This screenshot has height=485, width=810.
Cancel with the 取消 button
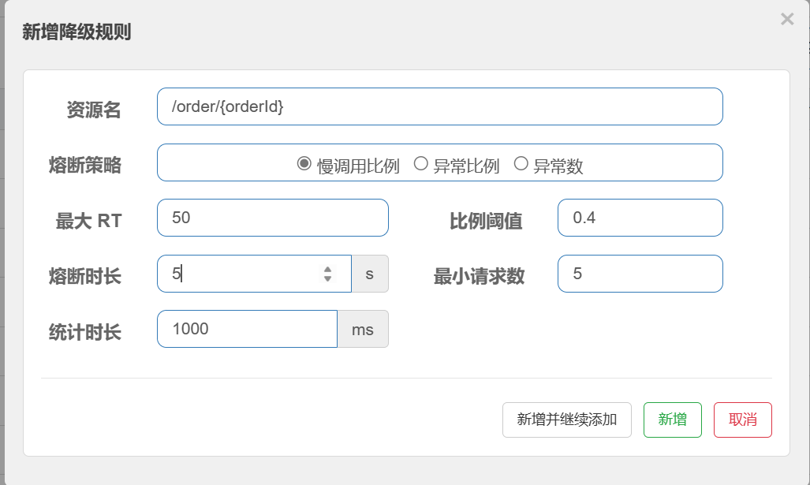tap(742, 420)
